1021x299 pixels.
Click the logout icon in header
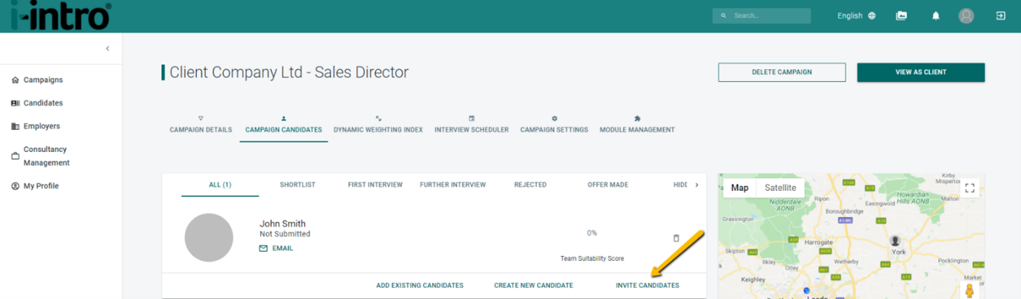(x=1001, y=15)
